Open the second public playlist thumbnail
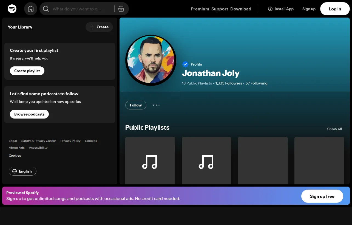 tap(206, 161)
